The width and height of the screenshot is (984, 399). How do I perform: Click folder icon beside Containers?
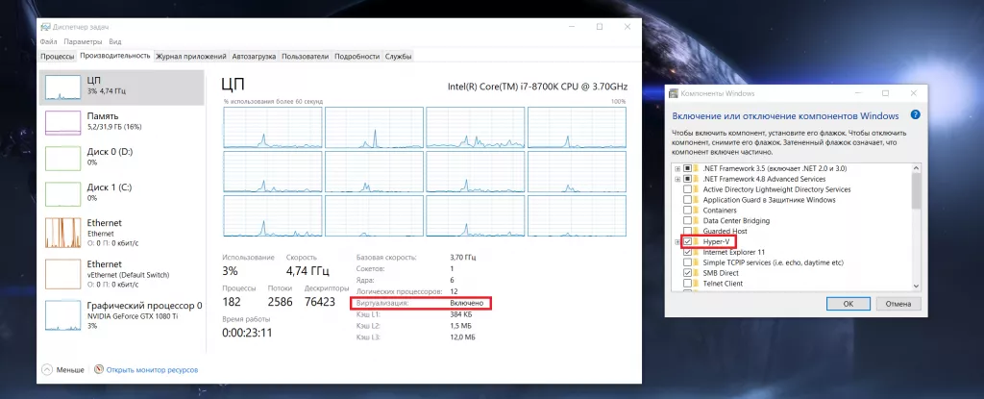tap(698, 211)
